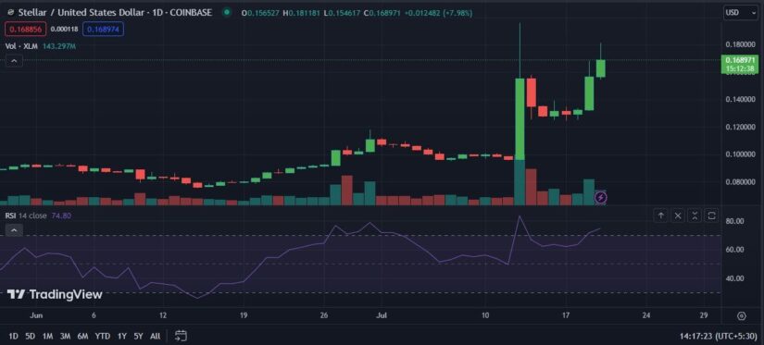The image size is (764, 345).
Task: Collapse the RSI pane legend chevron
Action: pos(14,230)
